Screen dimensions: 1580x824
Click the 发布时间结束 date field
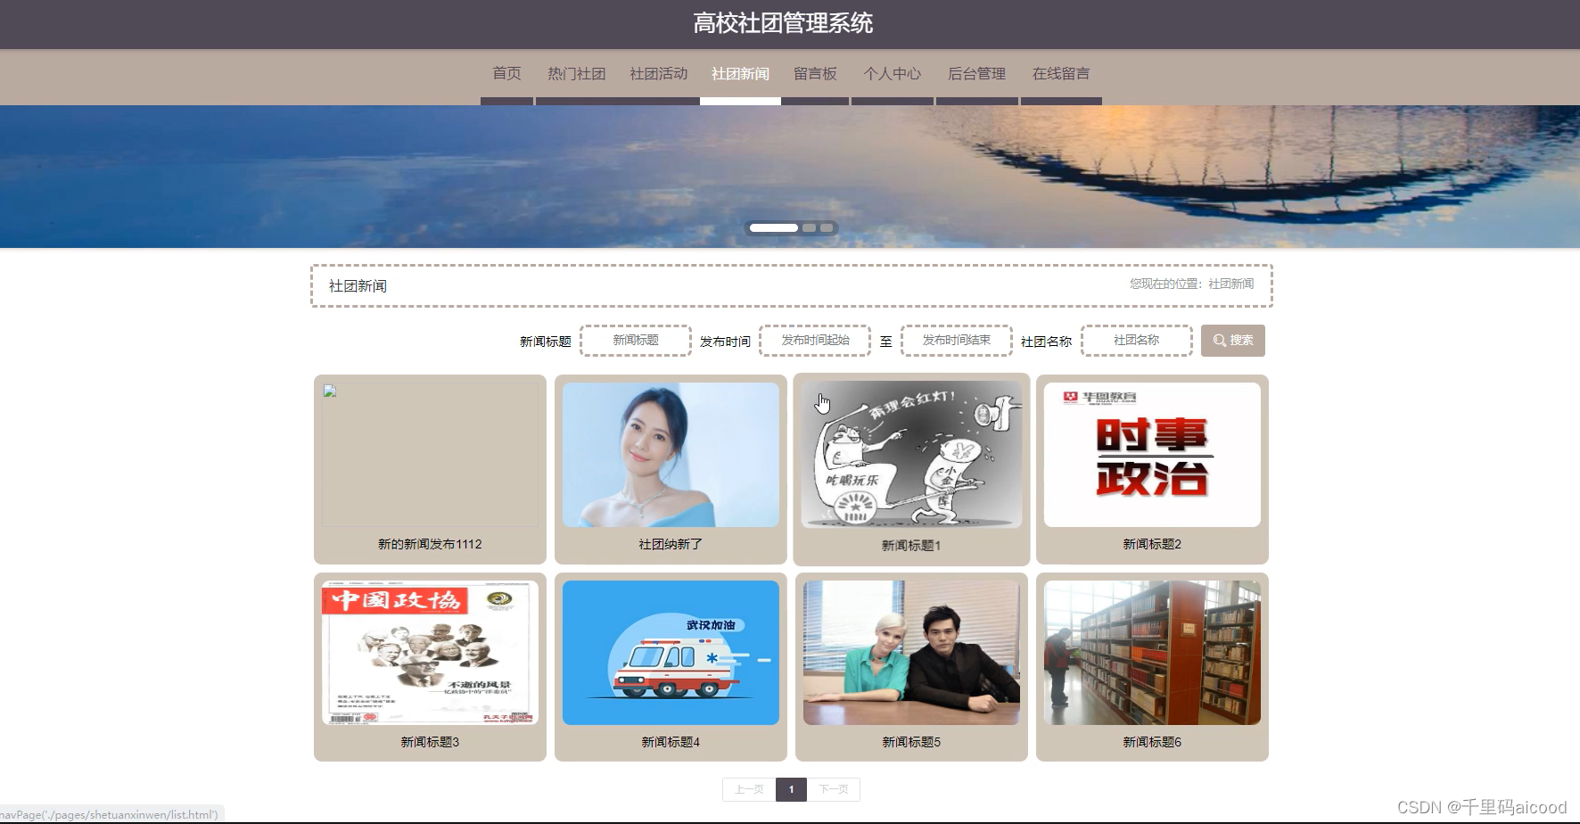click(x=956, y=341)
